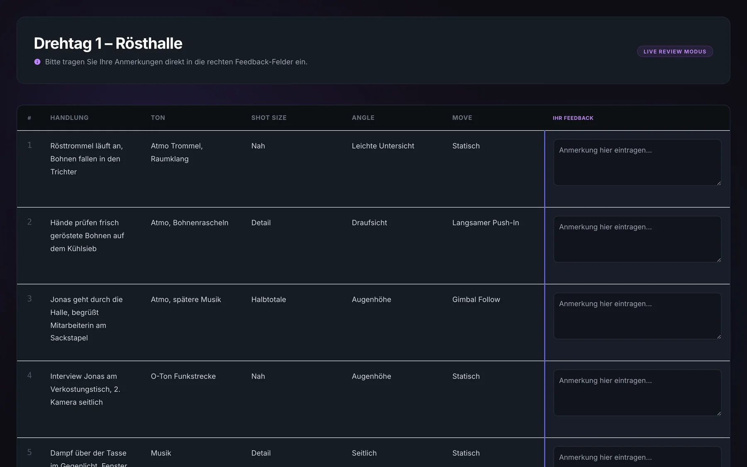Click the Nah shot size in row 4
Screen dimensions: 747x467
258,376
